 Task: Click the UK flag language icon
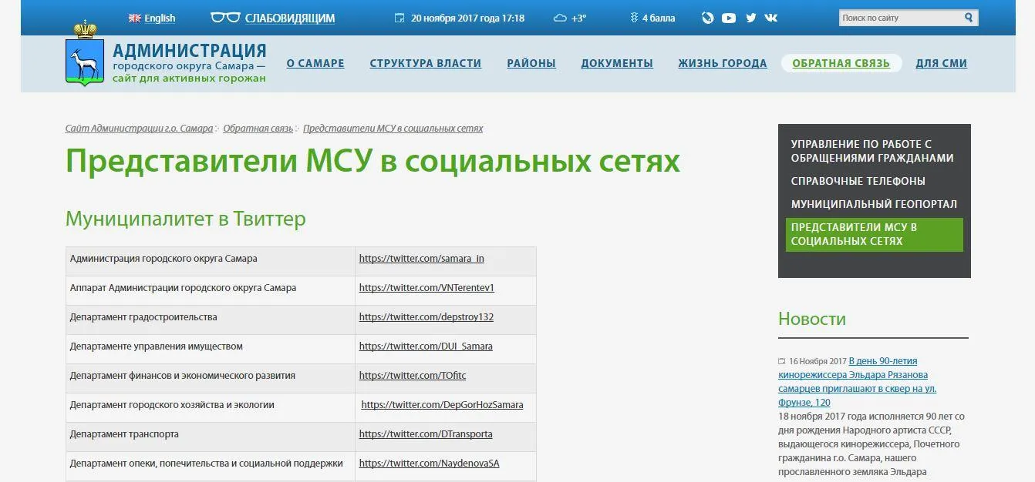[x=134, y=18]
